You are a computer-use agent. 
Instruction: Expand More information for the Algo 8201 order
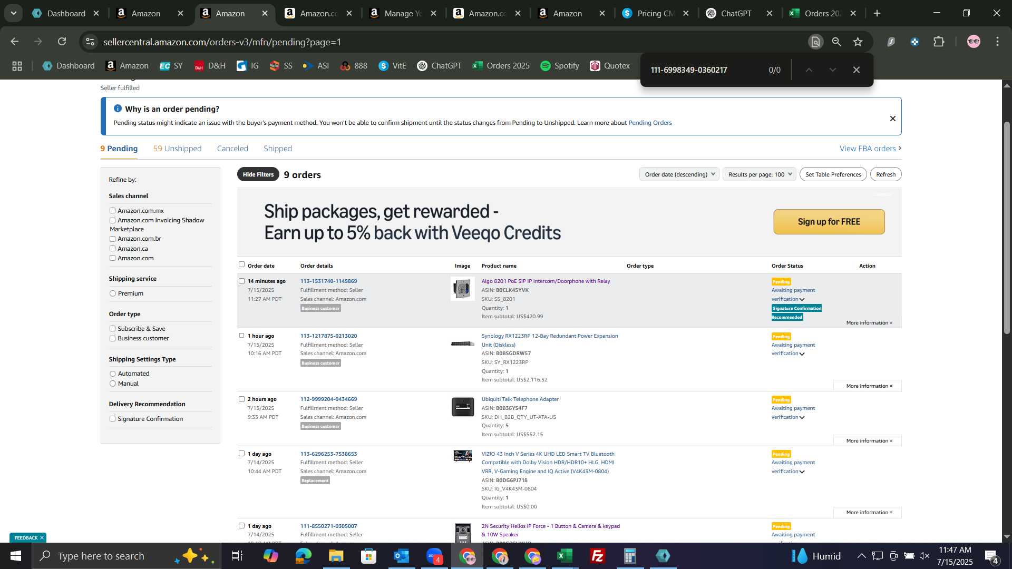[869, 323]
